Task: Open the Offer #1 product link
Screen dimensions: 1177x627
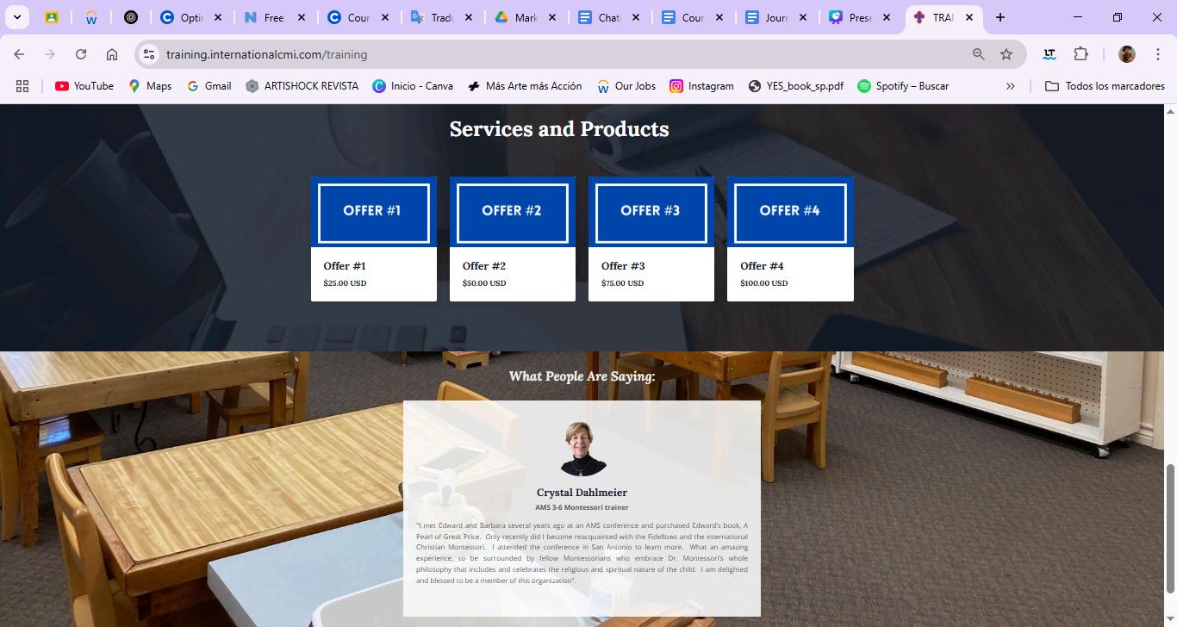Action: [x=345, y=266]
